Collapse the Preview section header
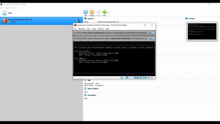Viewport: 220px width, 124px height. [x=192, y=19]
